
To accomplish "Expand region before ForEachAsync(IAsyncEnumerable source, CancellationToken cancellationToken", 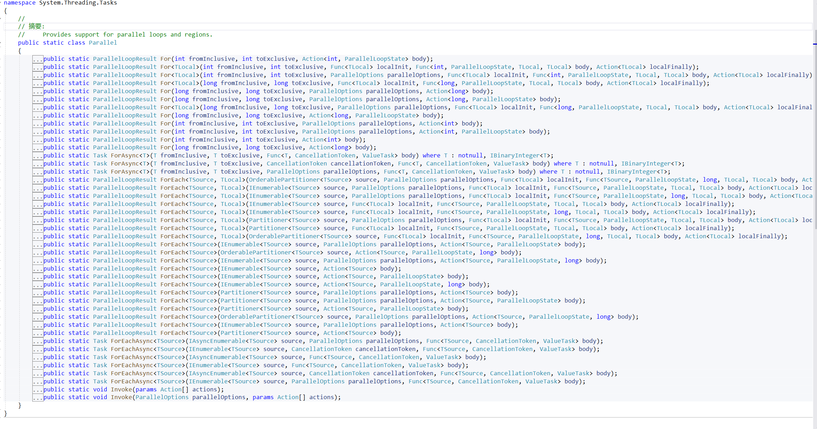I will (x=38, y=373).
